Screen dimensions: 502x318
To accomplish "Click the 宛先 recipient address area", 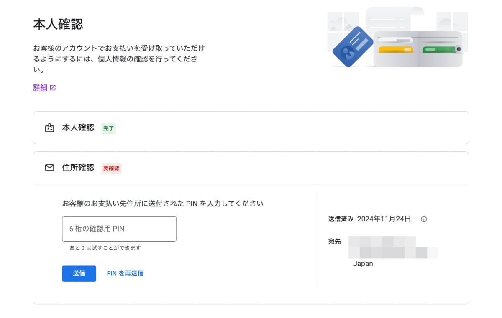I will click(x=393, y=247).
